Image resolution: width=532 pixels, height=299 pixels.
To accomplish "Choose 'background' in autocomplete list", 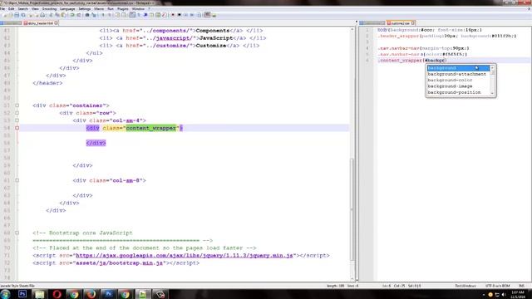I will point(458,68).
